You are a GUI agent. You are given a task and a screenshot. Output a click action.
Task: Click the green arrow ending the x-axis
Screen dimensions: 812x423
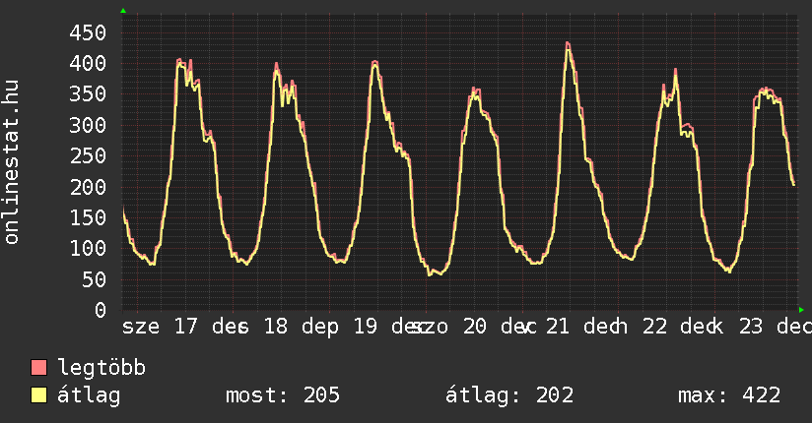tap(802, 310)
